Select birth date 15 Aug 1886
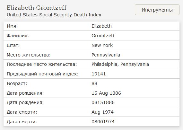The height and width of the screenshot is (130, 183). 106,93
